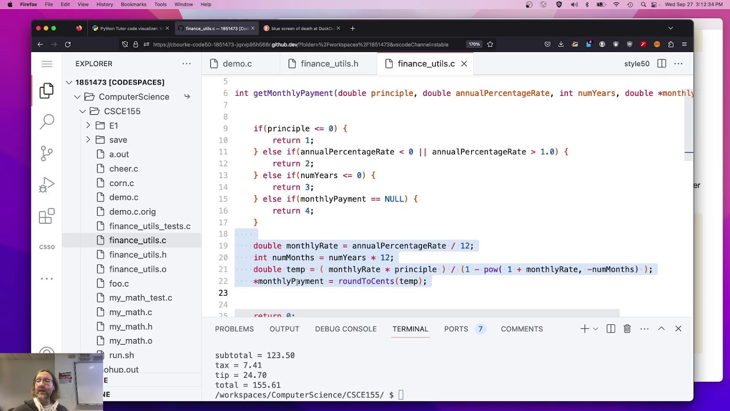Split the terminal panel
Image resolution: width=730 pixels, height=411 pixels.
pos(611,329)
